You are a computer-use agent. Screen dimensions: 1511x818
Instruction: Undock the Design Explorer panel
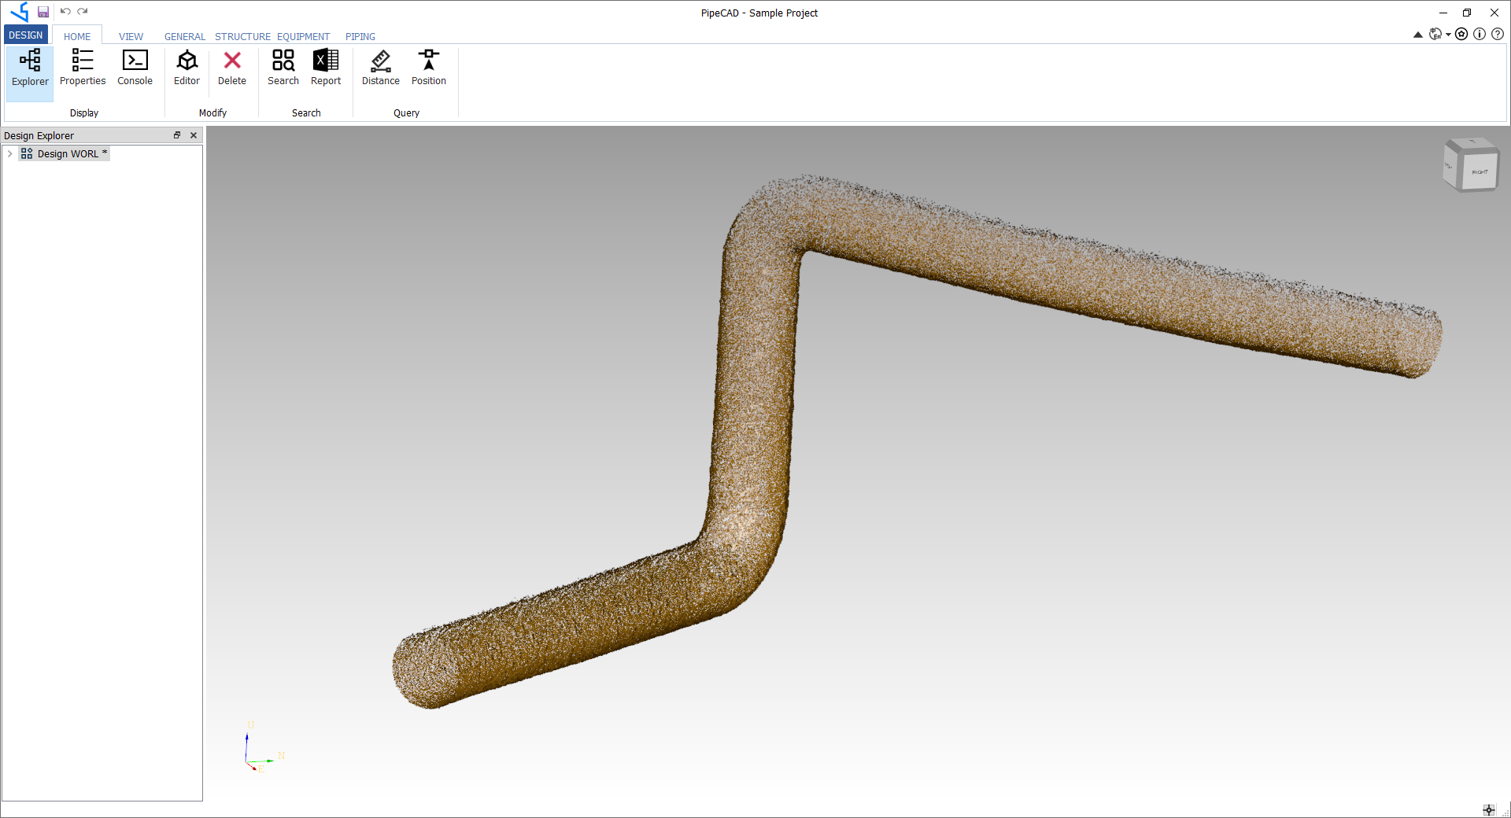177,135
